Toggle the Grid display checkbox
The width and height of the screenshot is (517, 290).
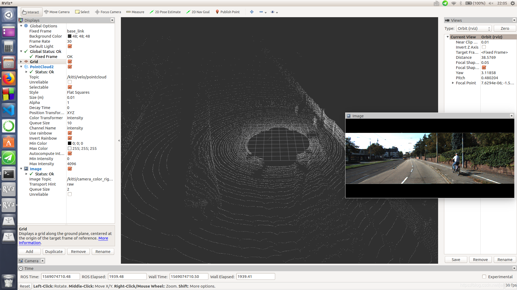pos(70,62)
